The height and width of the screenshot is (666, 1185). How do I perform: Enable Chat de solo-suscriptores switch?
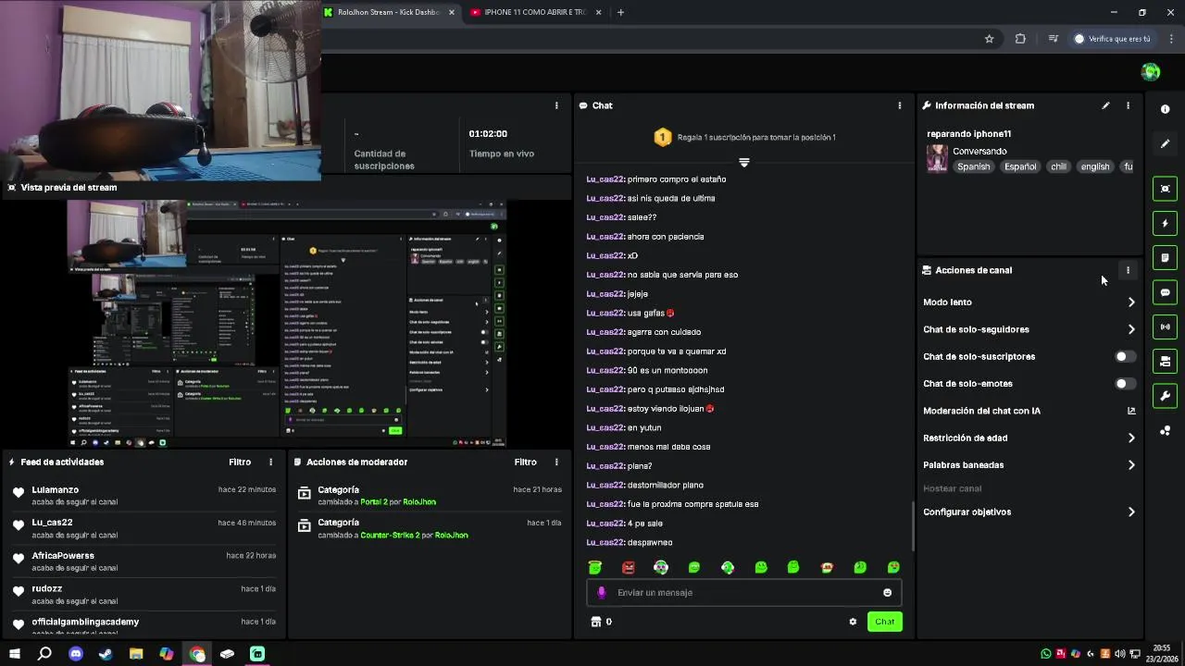pyautogui.click(x=1125, y=356)
